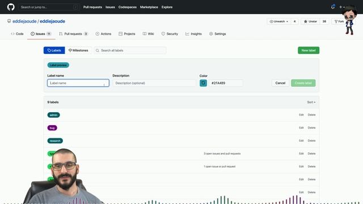The width and height of the screenshot is (363, 204).
Task: Focus the Search or jump to field
Action: (49, 7)
